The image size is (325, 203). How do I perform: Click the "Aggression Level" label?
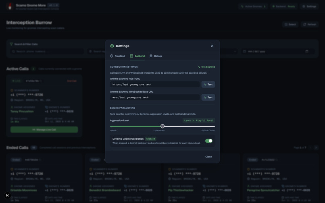[119, 120]
